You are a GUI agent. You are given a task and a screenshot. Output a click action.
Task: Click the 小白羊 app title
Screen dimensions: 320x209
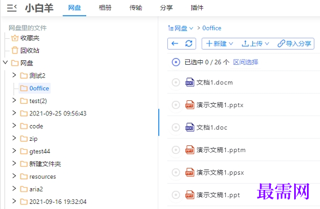39,8
